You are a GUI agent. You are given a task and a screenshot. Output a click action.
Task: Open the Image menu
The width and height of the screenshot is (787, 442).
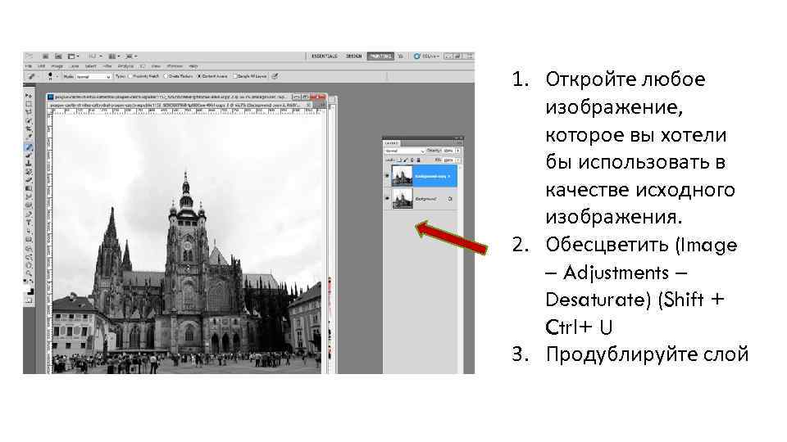pos(57,65)
